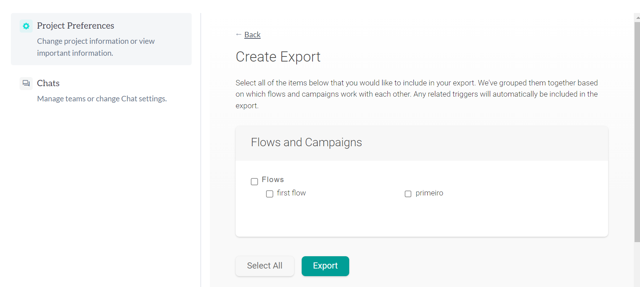The height and width of the screenshot is (287, 640).
Task: Enable the "primeiro" flow checkbox
Action: click(408, 194)
